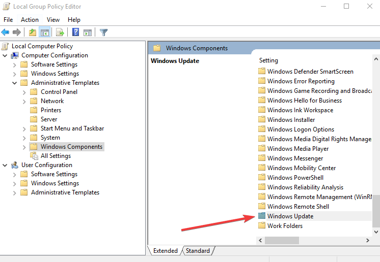Viewport: 380px width, 262px height.
Task: Select Windows Error Reporting in list
Action: 301,81
